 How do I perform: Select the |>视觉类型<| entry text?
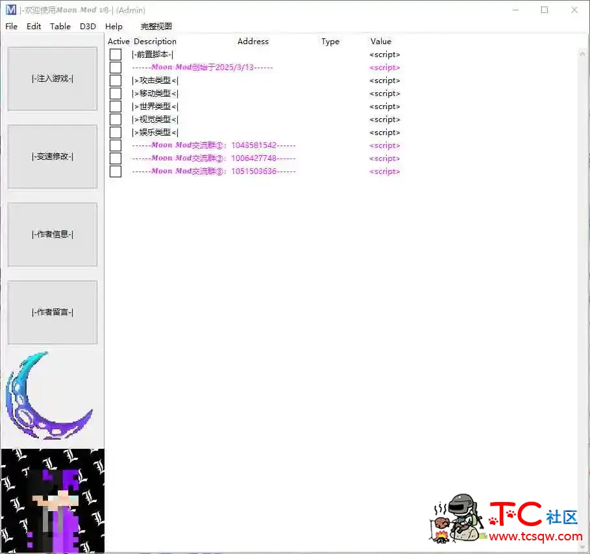155,120
